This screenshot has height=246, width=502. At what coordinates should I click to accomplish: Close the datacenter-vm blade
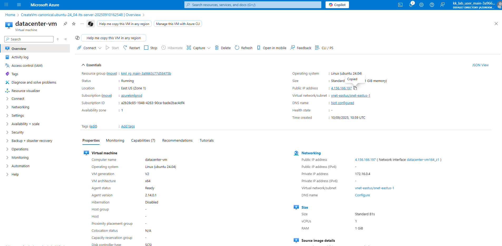click(x=496, y=24)
